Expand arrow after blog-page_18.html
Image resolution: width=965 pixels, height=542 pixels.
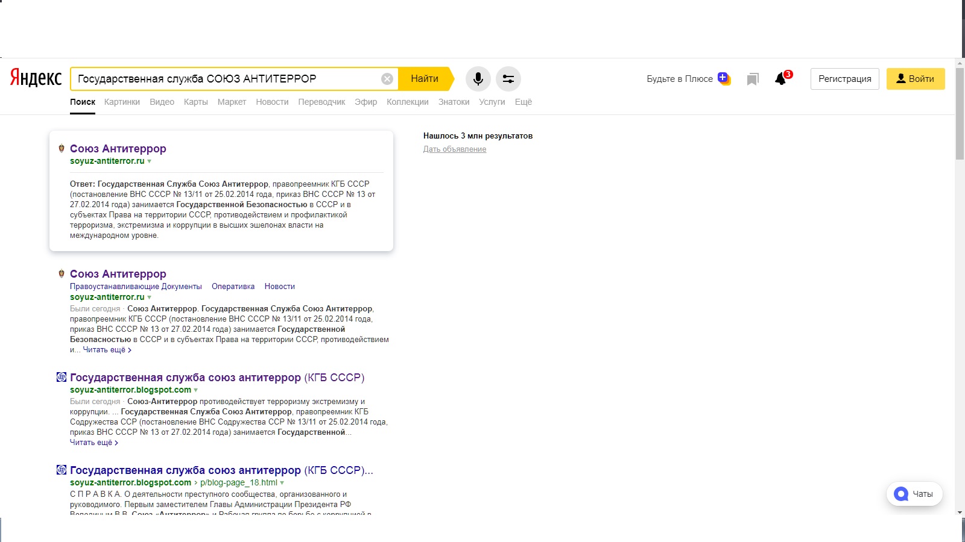pyautogui.click(x=282, y=483)
